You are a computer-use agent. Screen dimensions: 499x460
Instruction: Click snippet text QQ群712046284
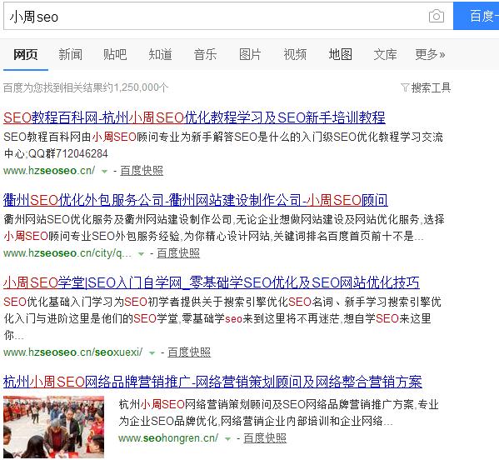[68, 154]
